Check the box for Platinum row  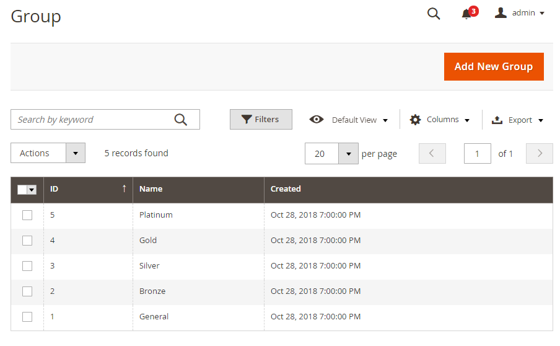point(27,215)
